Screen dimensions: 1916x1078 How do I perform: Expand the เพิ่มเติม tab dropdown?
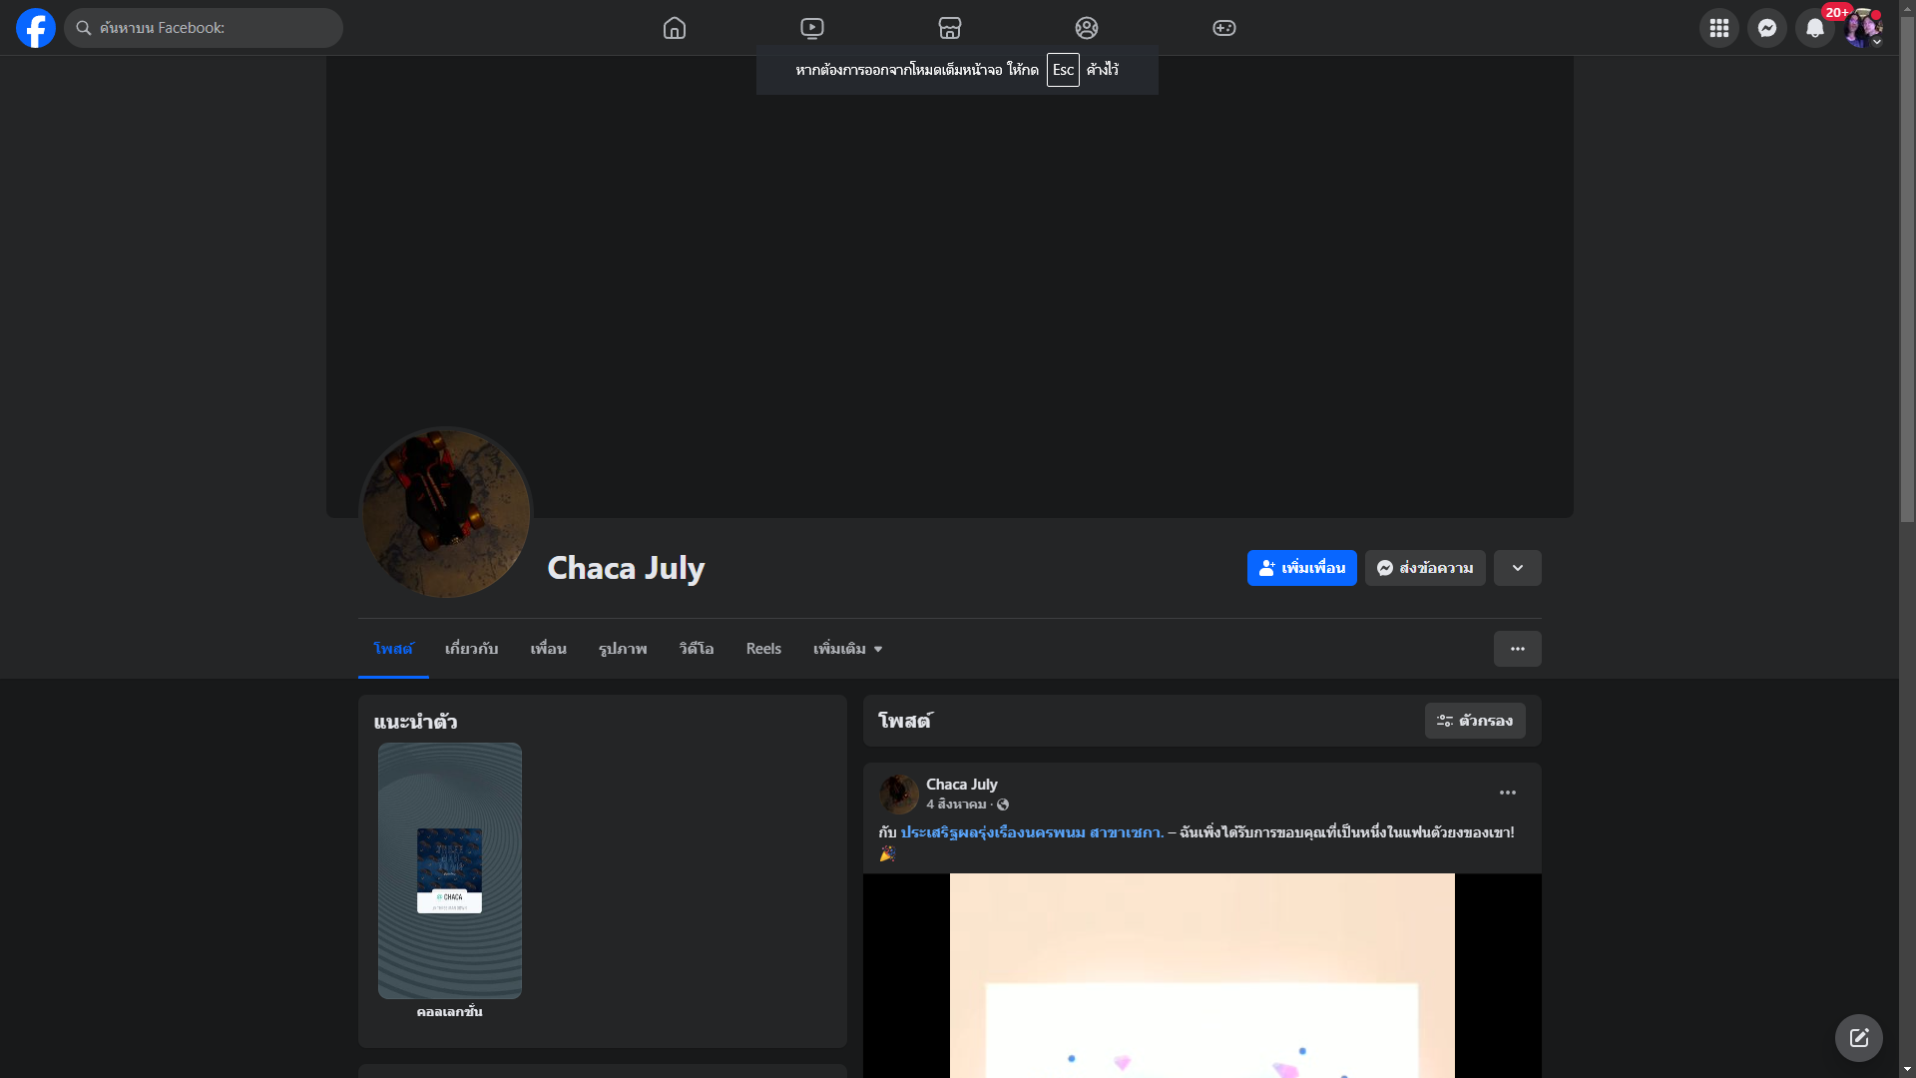847,649
